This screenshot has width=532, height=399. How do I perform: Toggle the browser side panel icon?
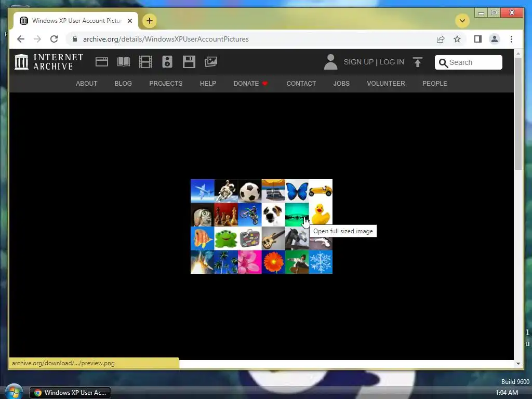click(x=478, y=39)
